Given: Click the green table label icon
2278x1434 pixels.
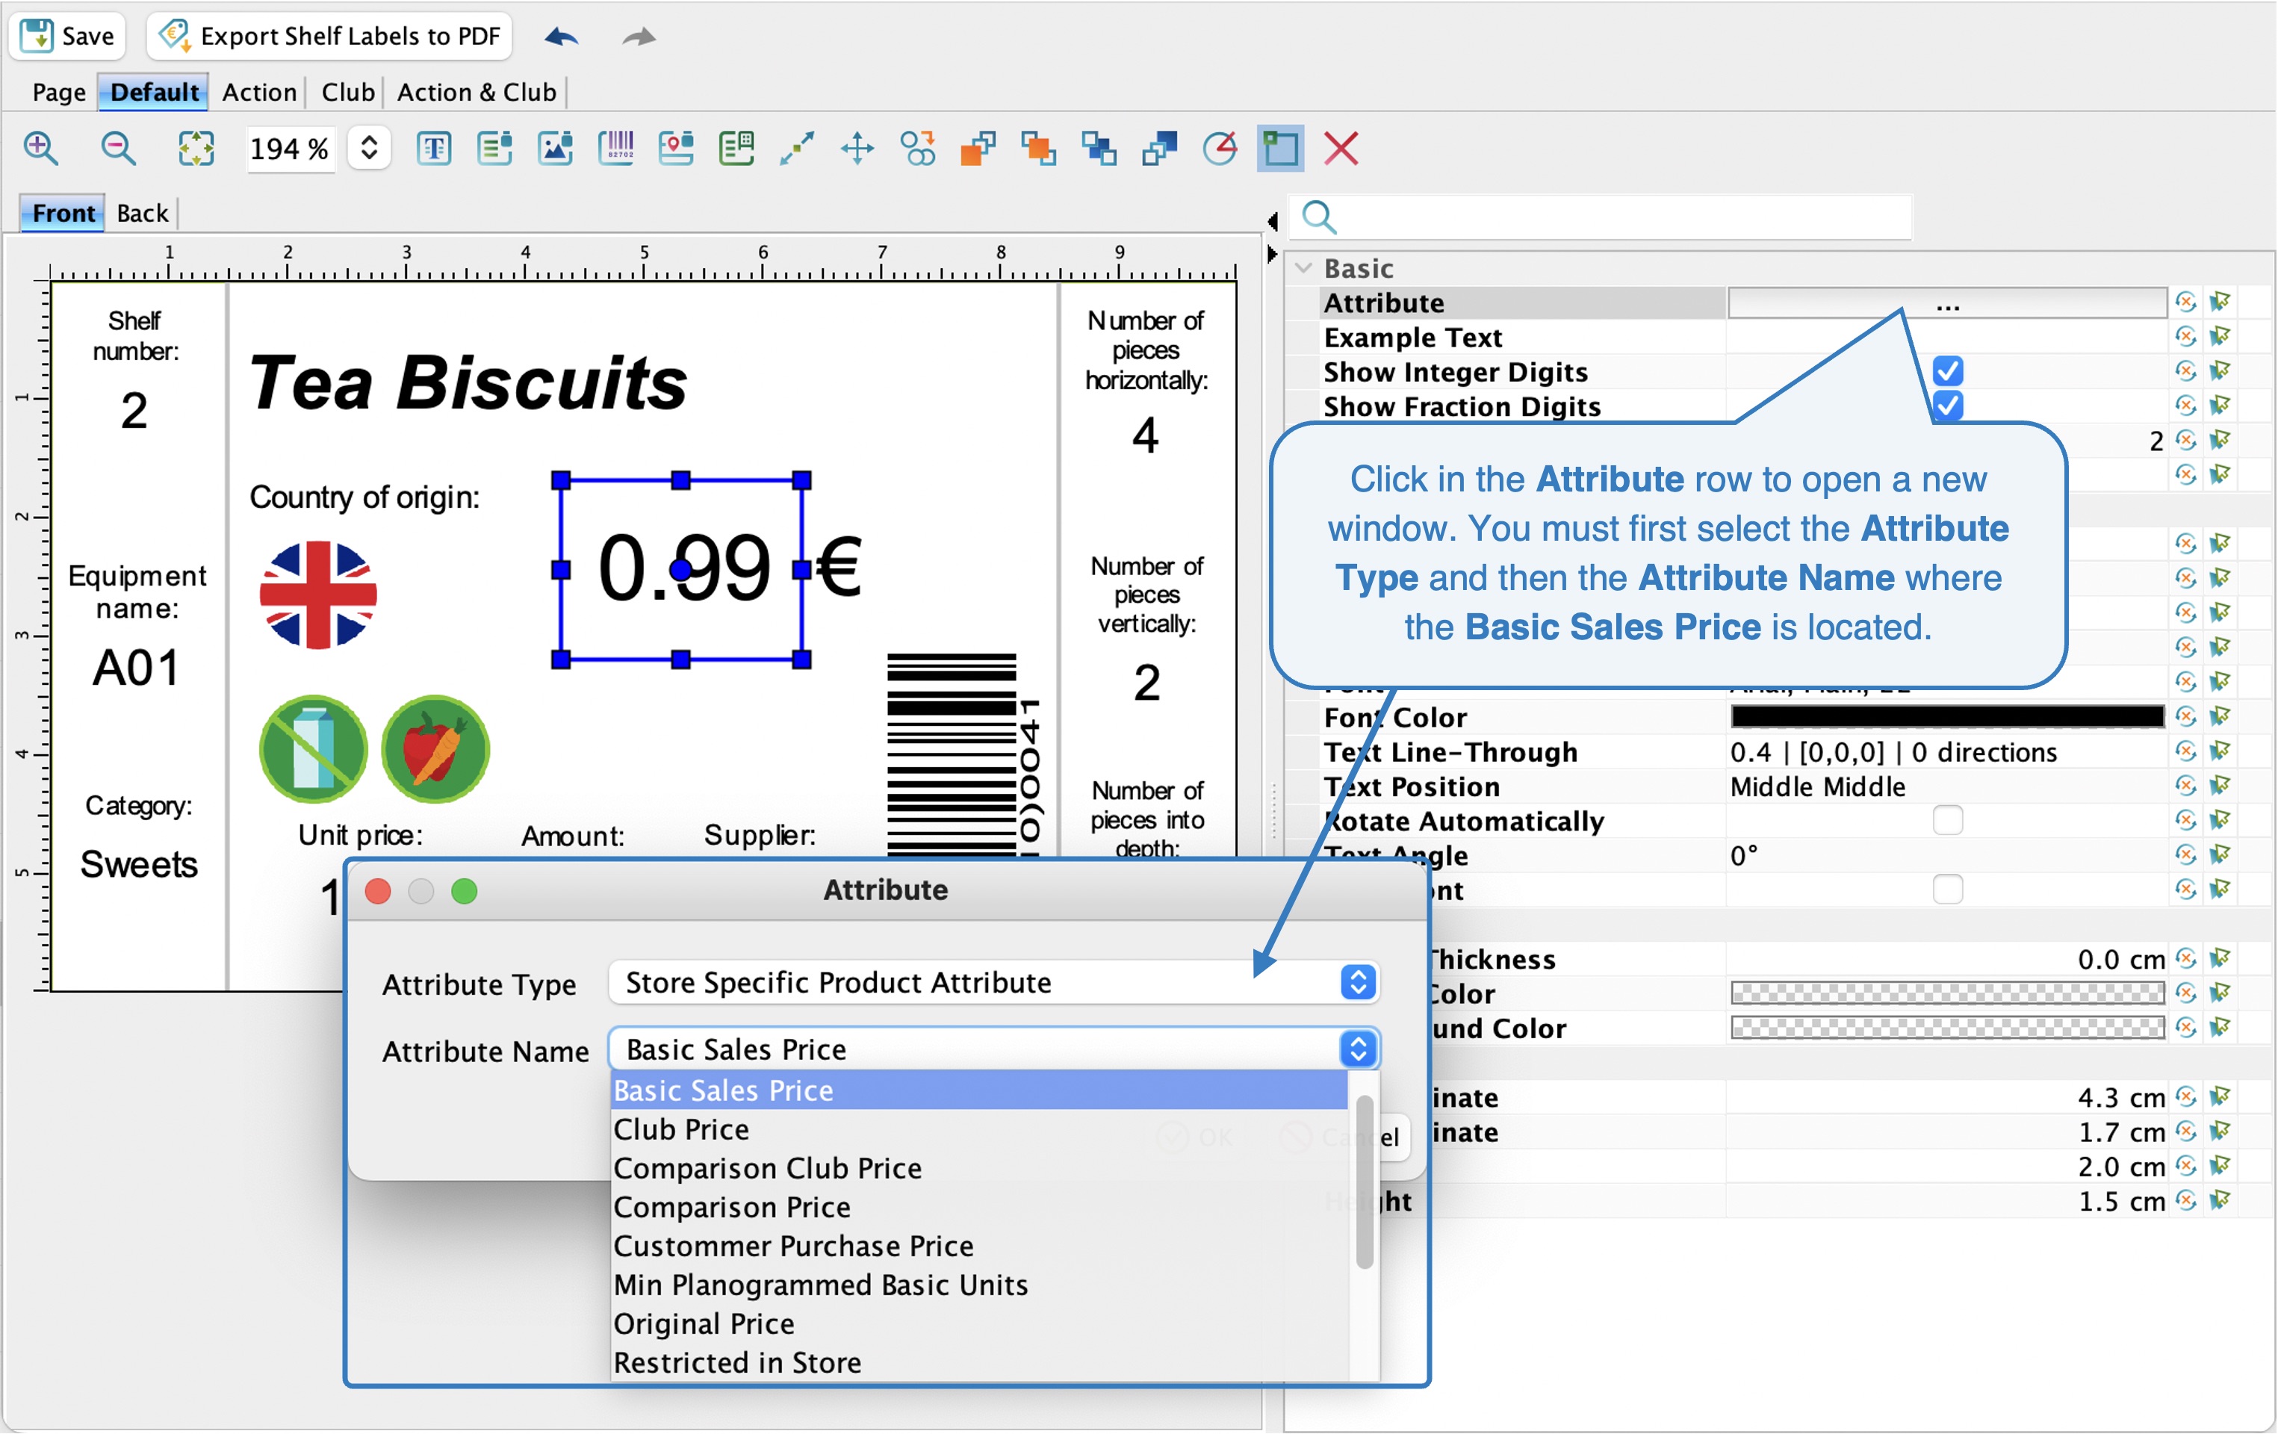Looking at the screenshot, I should [736, 149].
